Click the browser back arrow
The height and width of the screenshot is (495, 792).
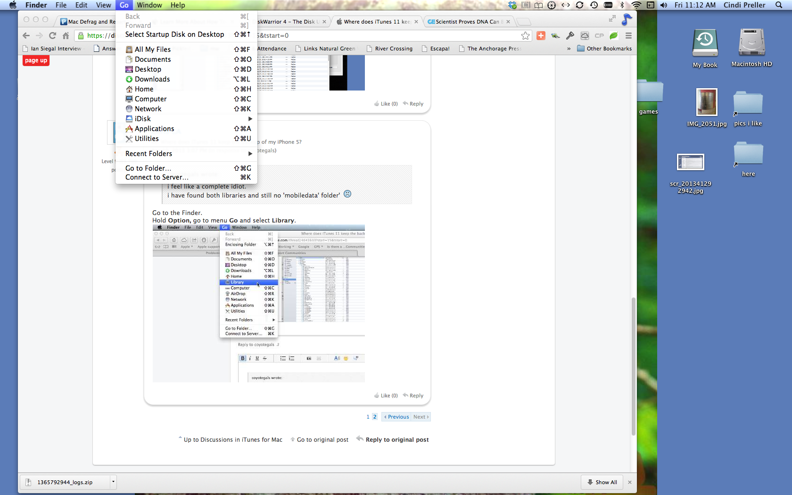pyautogui.click(x=26, y=35)
